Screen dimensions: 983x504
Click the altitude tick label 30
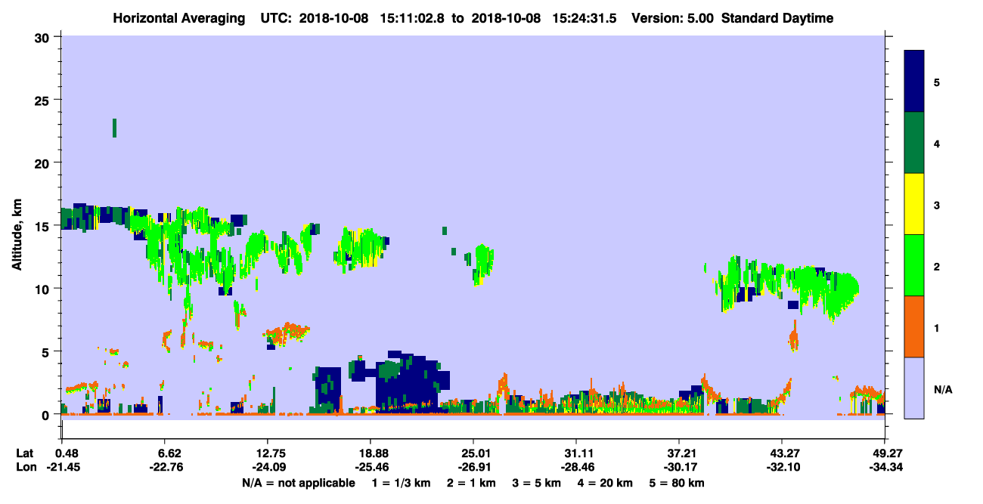[x=44, y=37]
